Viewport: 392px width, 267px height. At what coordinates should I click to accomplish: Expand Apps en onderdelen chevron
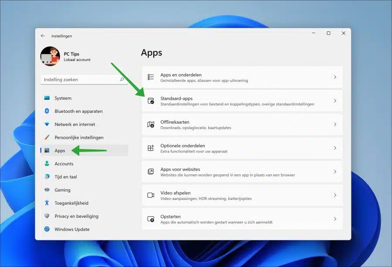[335, 77]
